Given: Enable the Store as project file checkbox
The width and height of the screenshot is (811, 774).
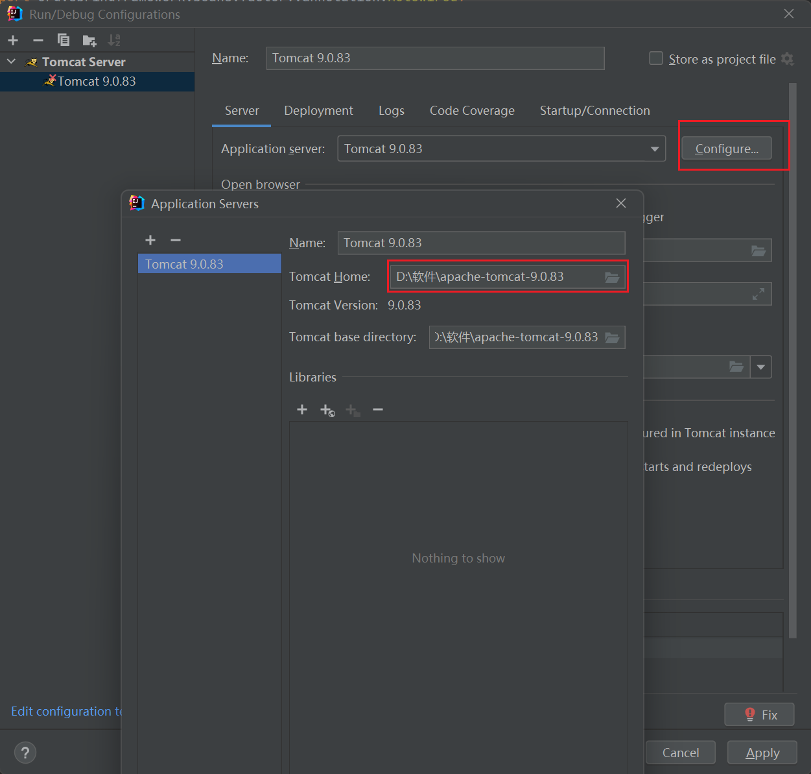Looking at the screenshot, I should (656, 59).
